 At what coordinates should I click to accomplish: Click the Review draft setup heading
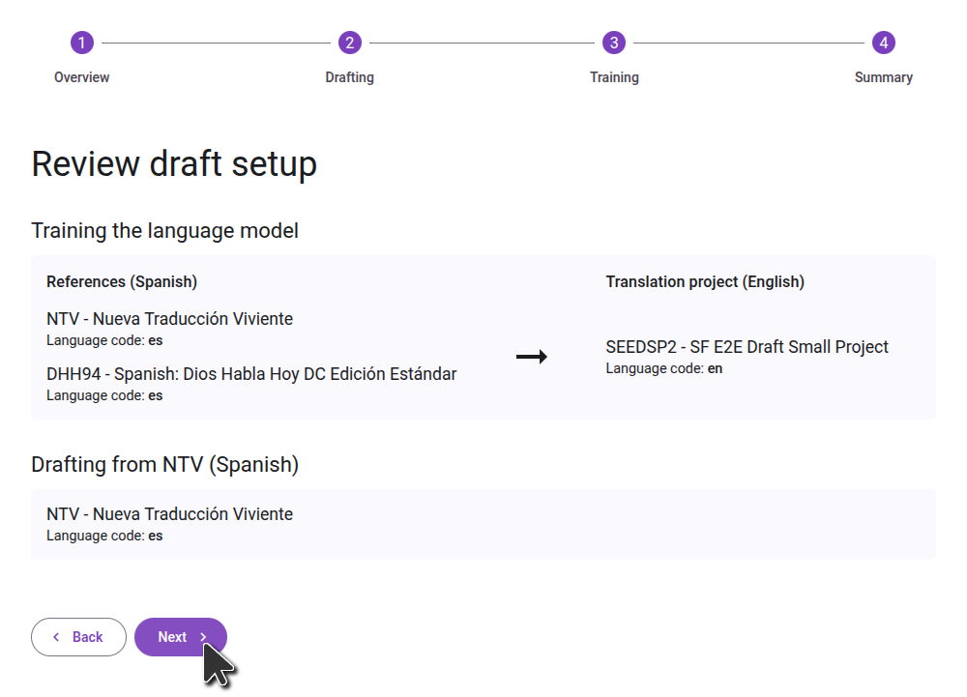point(174,164)
